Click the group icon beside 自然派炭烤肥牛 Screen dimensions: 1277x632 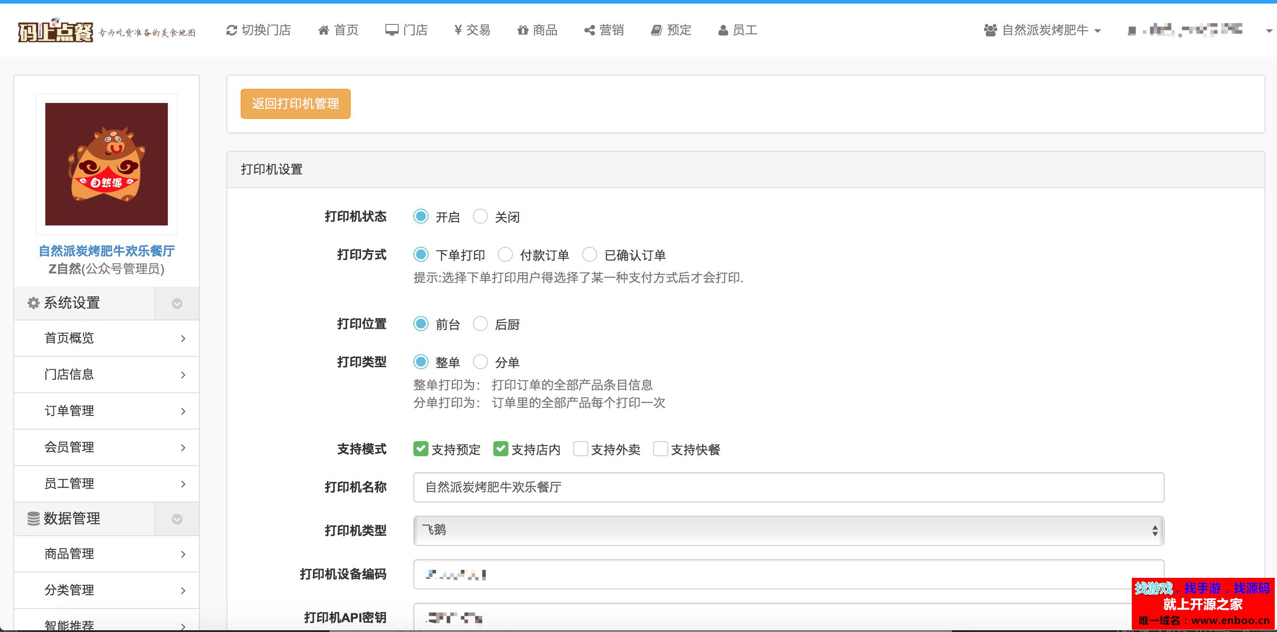pyautogui.click(x=990, y=30)
